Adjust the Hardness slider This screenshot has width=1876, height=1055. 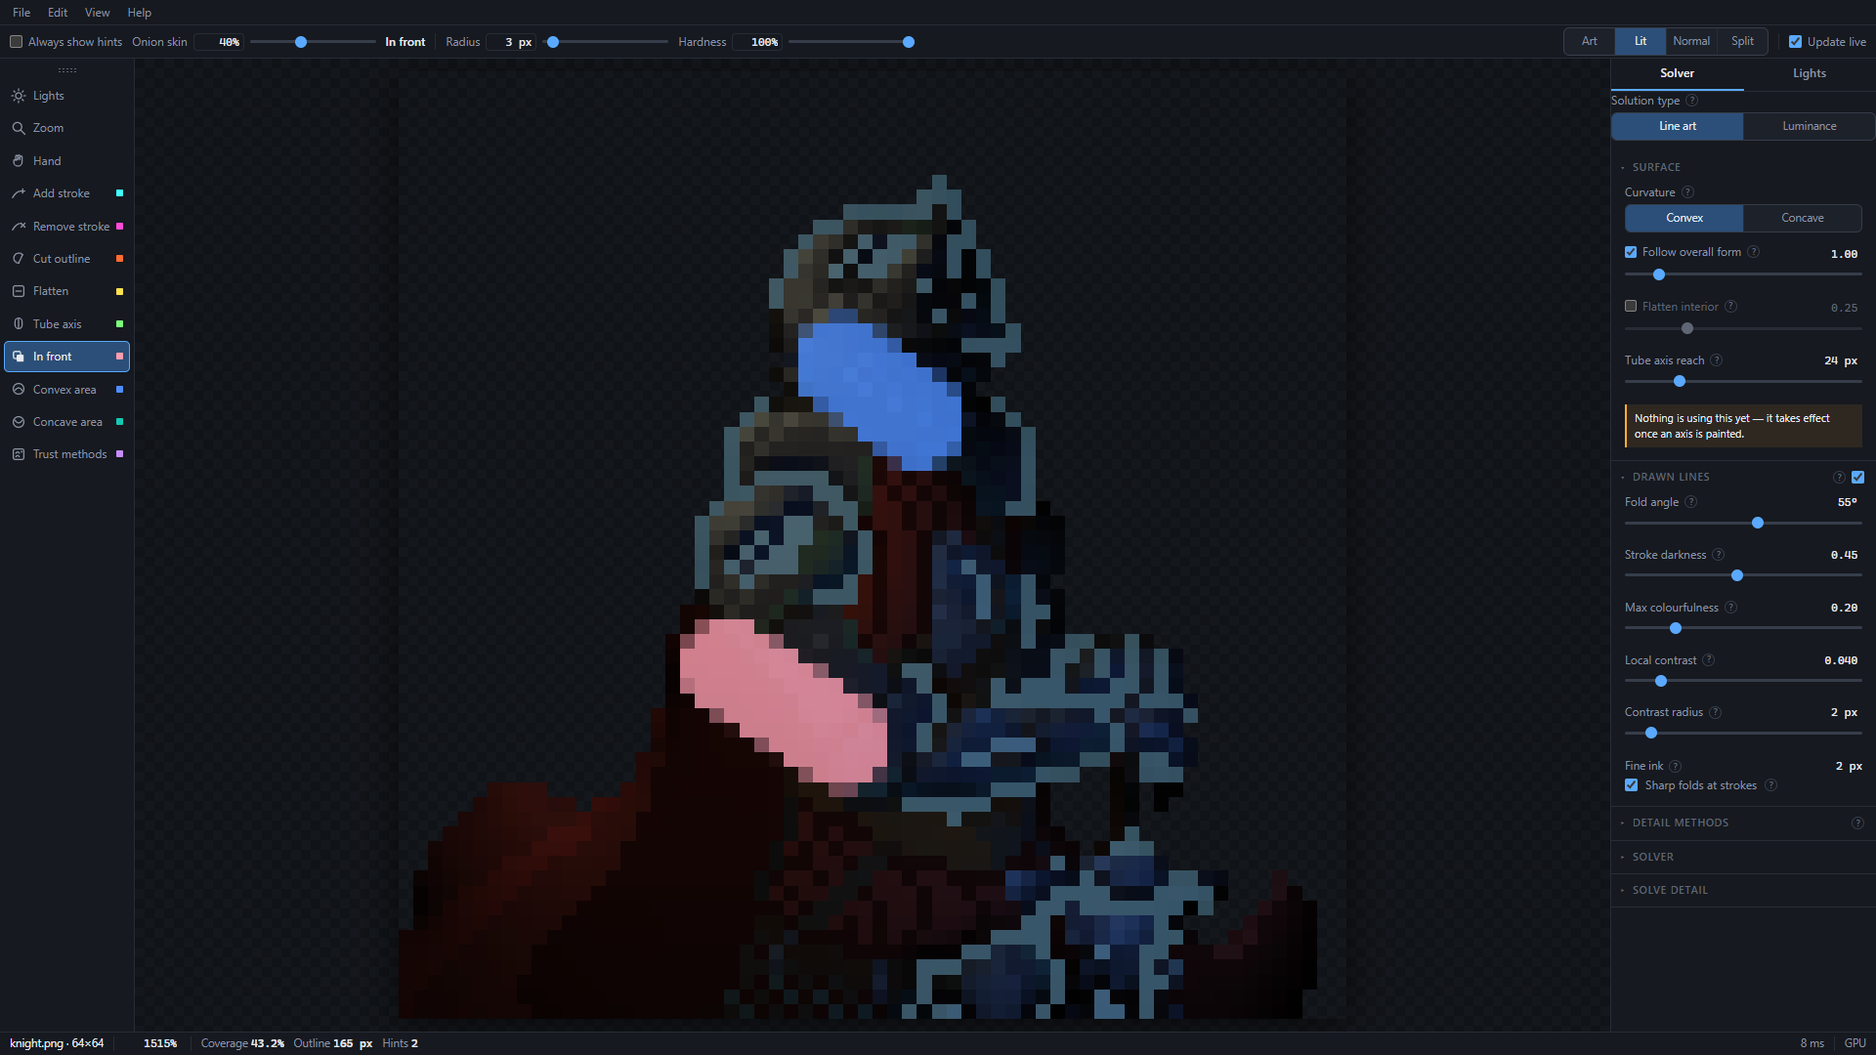tap(850, 42)
